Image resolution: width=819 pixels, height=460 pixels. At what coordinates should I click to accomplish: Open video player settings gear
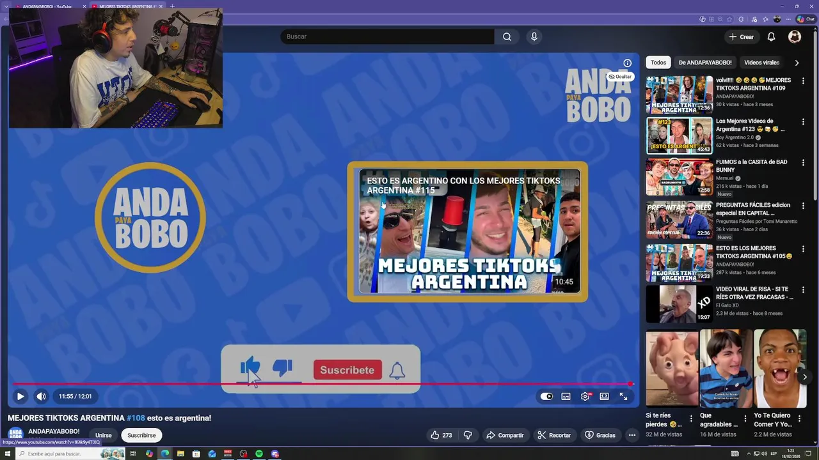click(585, 396)
